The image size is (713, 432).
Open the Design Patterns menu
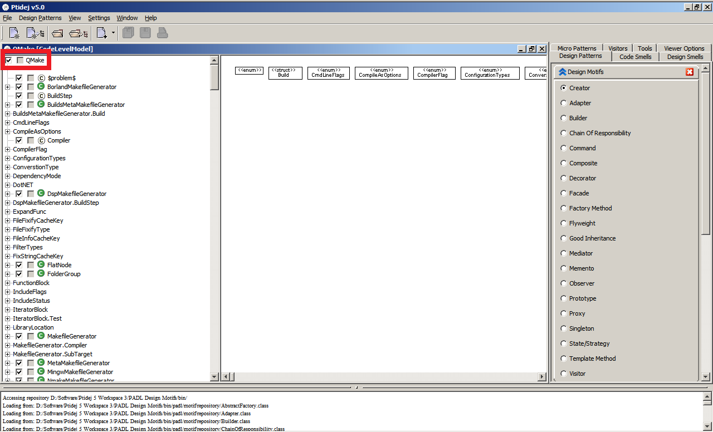click(x=41, y=18)
